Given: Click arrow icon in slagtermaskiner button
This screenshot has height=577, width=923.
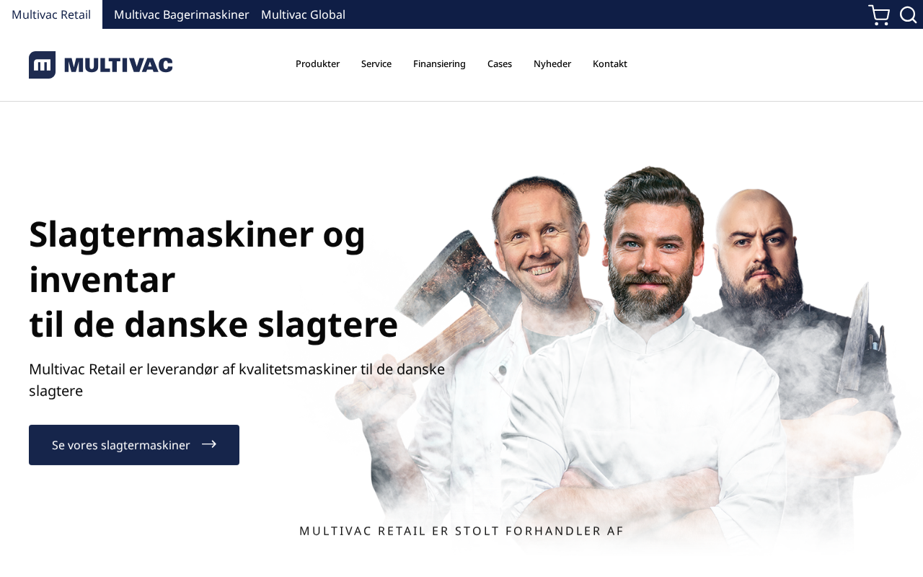Looking at the screenshot, I should (209, 444).
